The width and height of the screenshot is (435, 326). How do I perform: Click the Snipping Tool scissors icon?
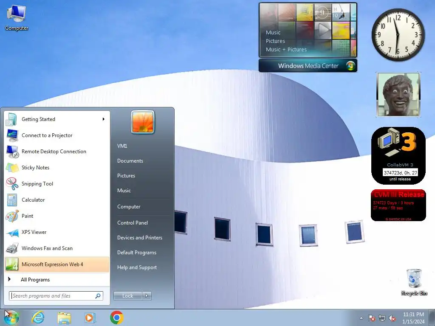tap(12, 183)
